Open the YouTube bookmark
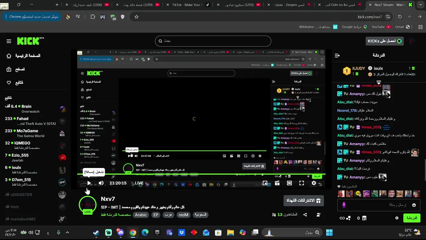The width and height of the screenshot is (426, 240). (381, 27)
